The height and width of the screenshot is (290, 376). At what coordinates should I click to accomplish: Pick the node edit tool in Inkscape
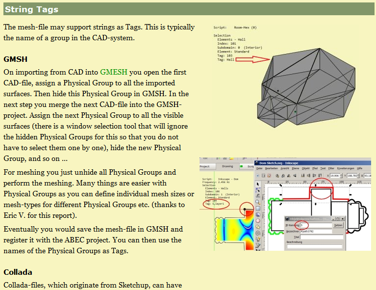coord(258,190)
